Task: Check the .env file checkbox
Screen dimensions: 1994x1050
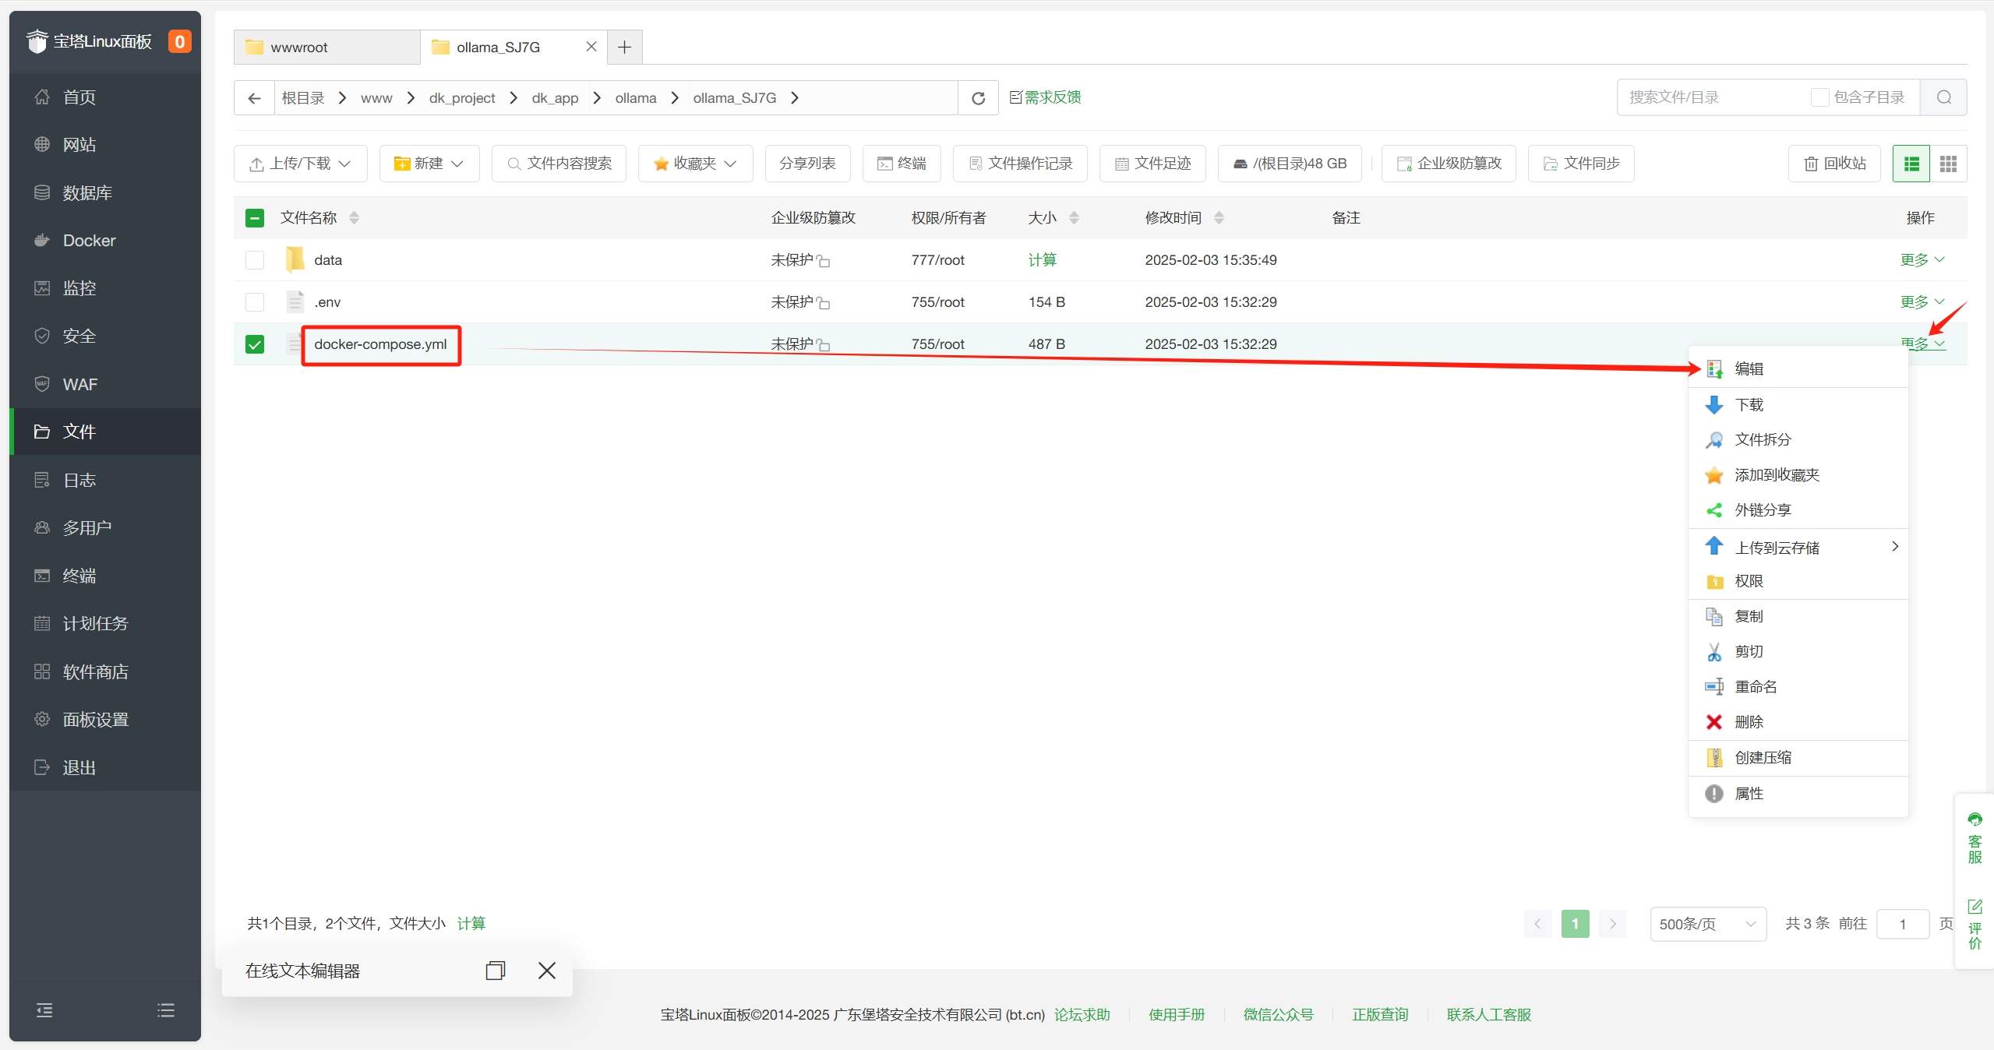Action: (255, 302)
